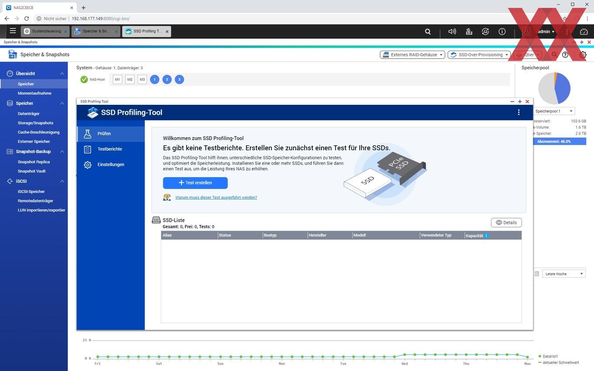Open Cache-Beschleunigung in sidebar
The image size is (594, 371).
[x=38, y=132]
